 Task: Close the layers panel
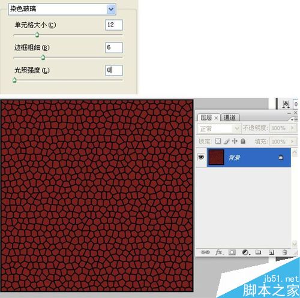coord(295,113)
